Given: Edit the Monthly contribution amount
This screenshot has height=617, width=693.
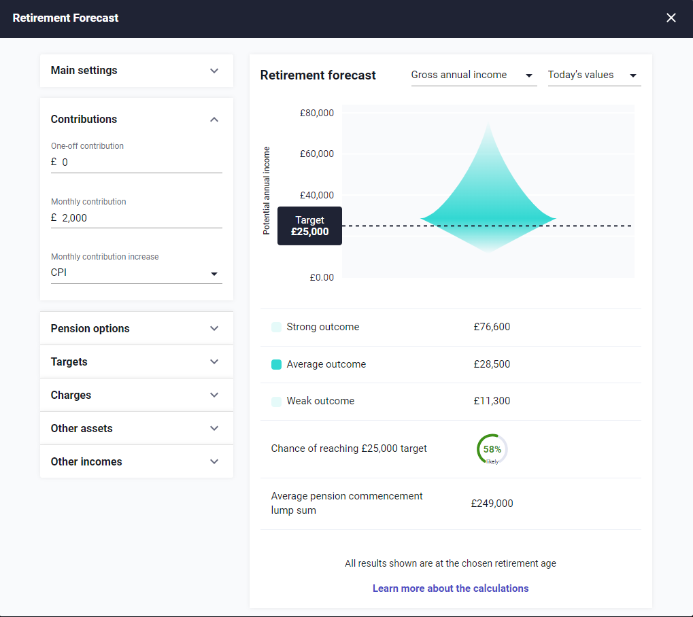Looking at the screenshot, I should (136, 217).
